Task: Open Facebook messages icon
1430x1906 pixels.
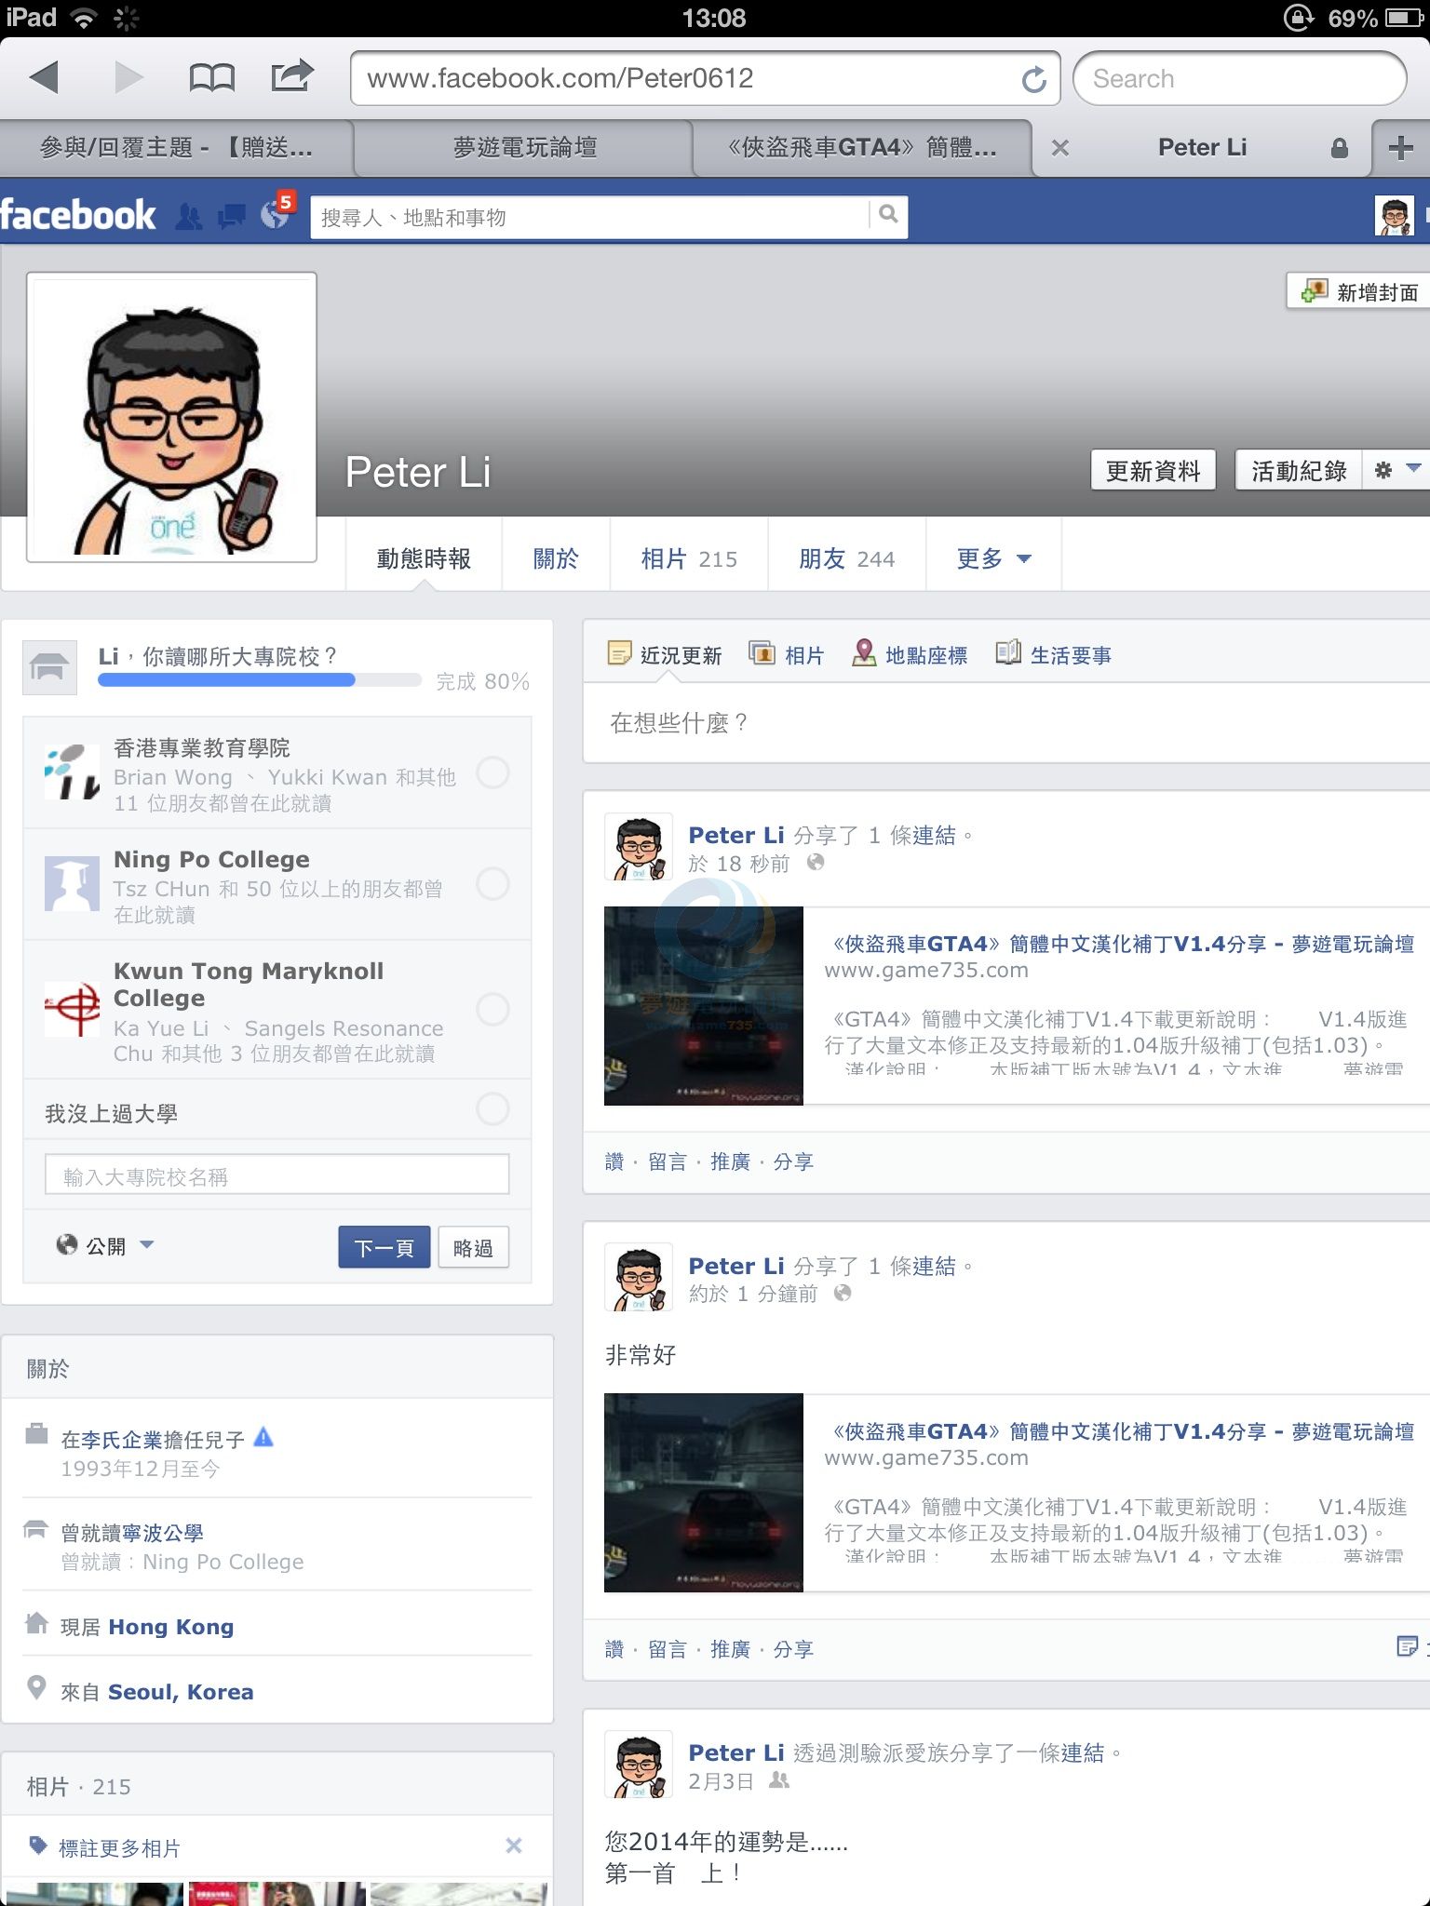Action: click(231, 217)
